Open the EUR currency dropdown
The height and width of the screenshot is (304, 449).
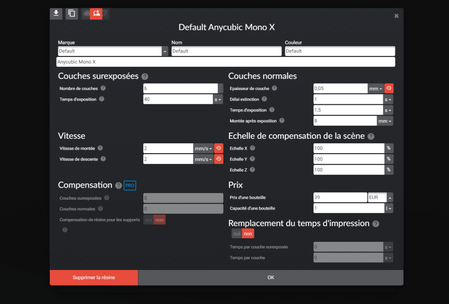pos(390,197)
